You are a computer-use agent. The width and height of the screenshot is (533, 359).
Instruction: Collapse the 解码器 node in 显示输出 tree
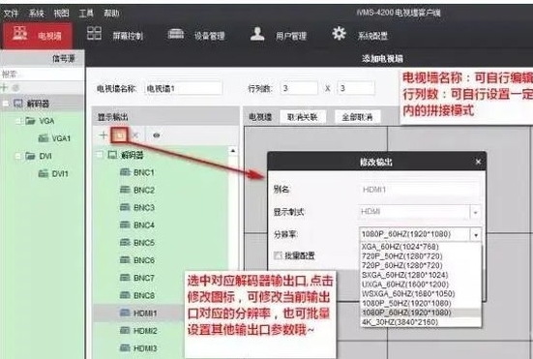(x=100, y=155)
